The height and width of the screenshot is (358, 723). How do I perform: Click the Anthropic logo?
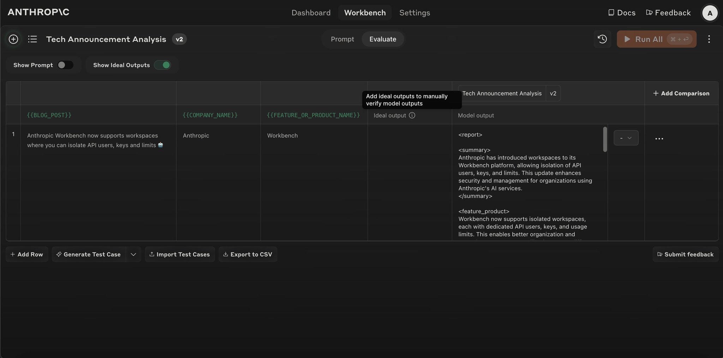[x=38, y=12]
